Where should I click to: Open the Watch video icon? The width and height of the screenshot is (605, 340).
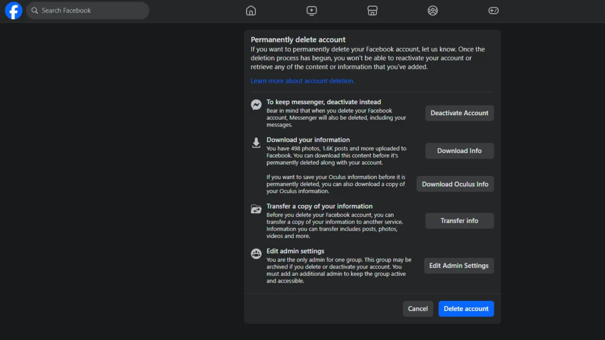[x=312, y=11]
